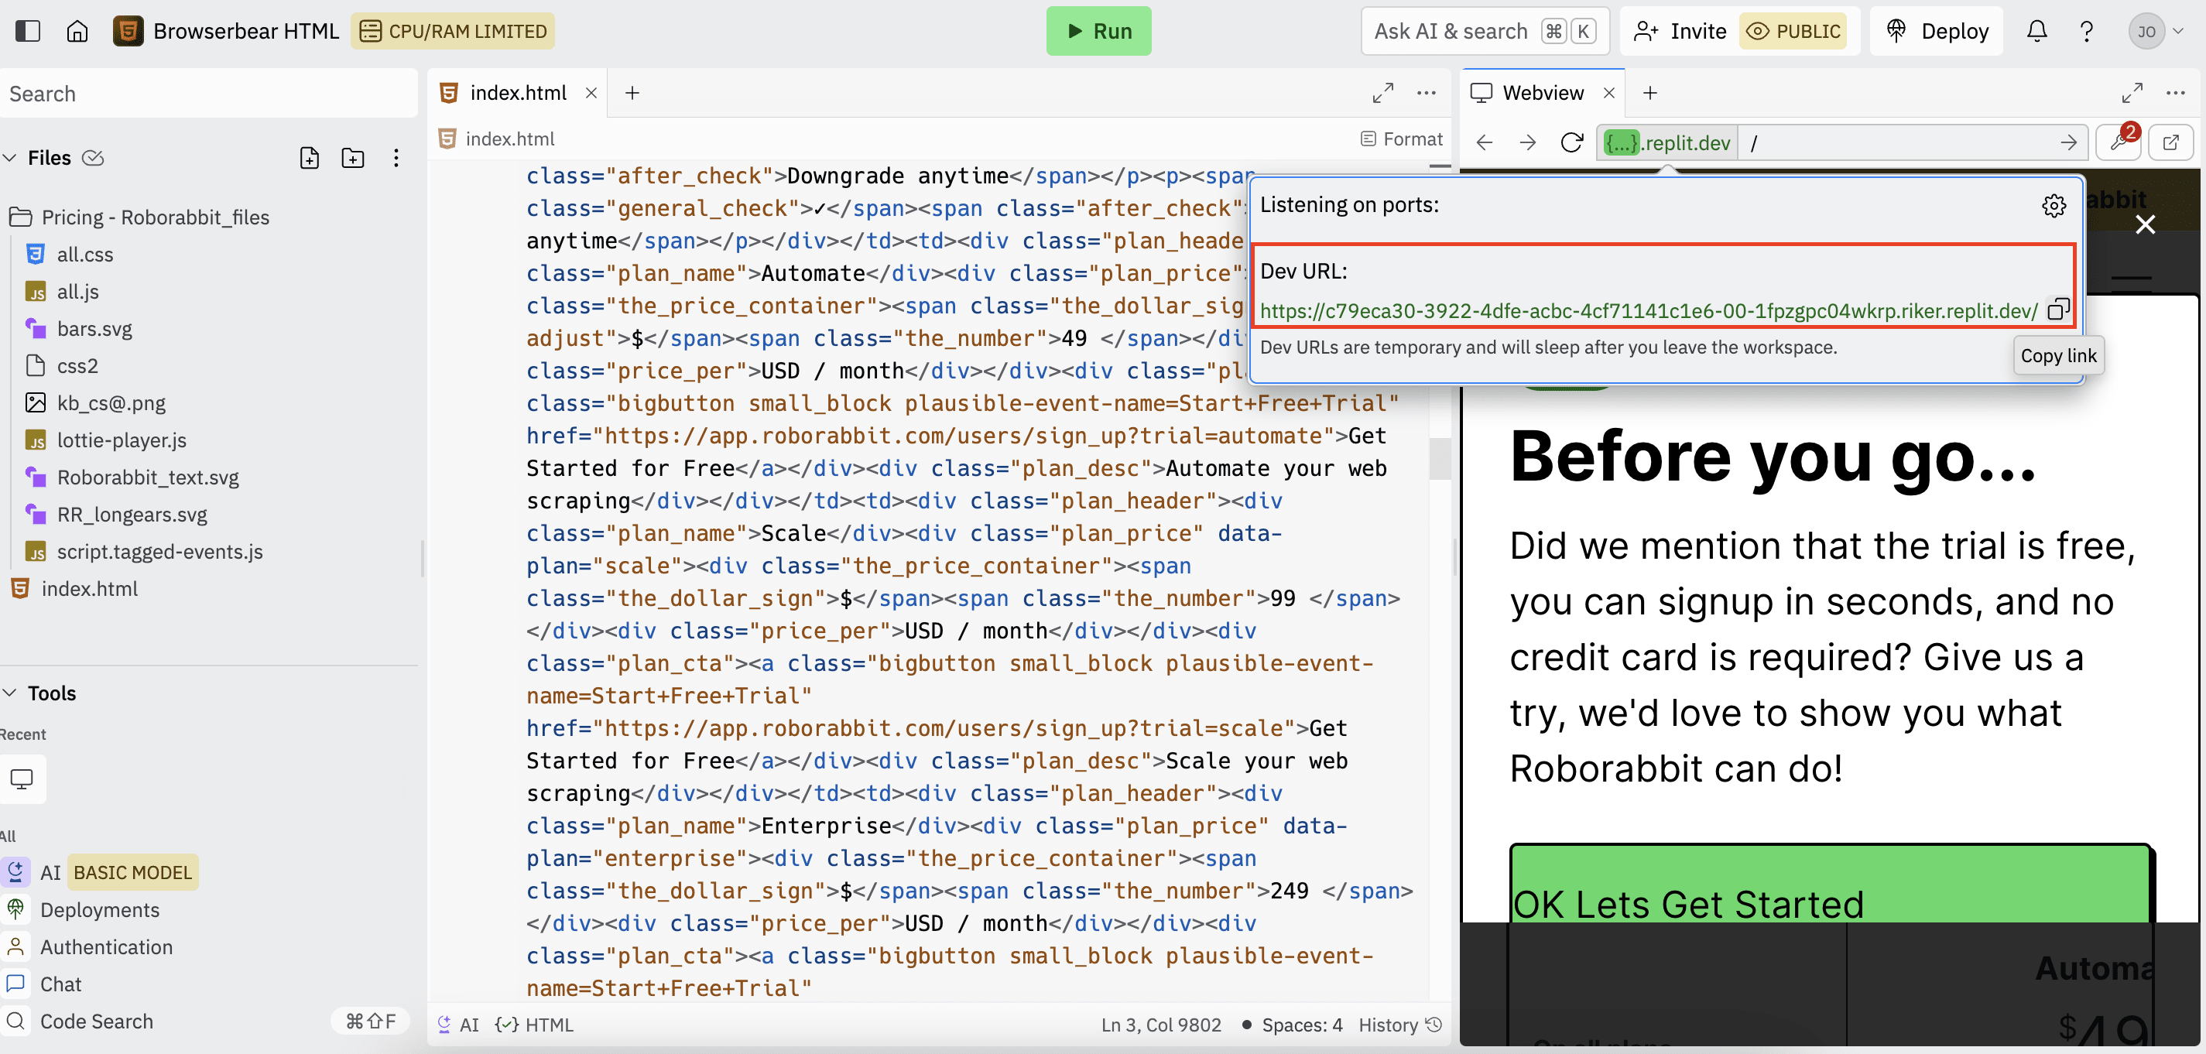Open css2 file

(77, 365)
